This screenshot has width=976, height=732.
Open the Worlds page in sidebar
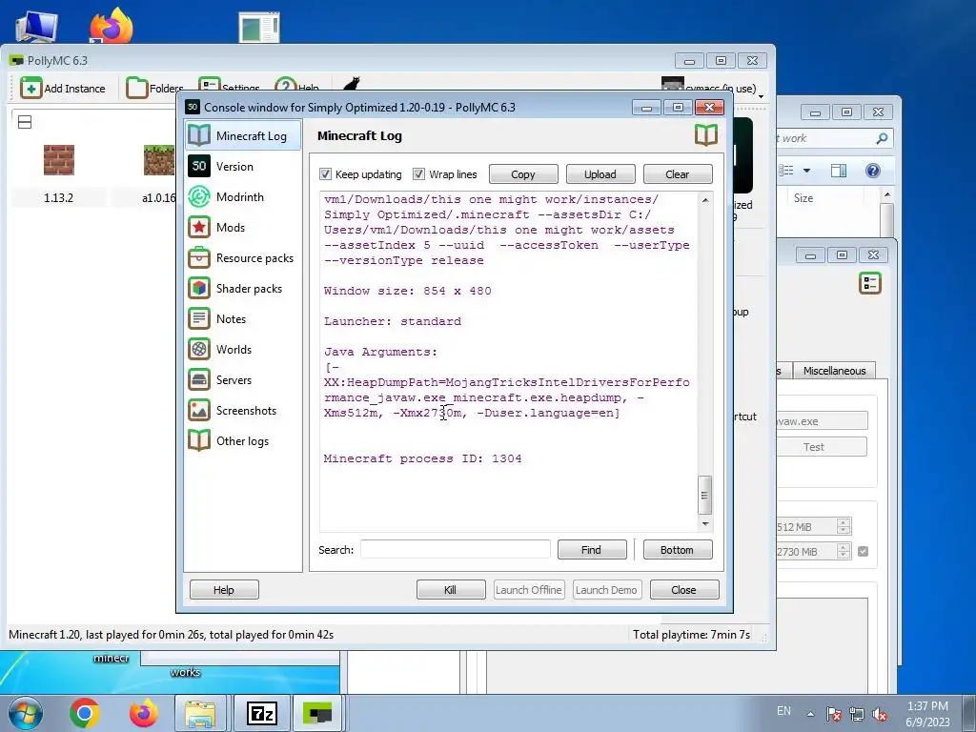coord(243,349)
